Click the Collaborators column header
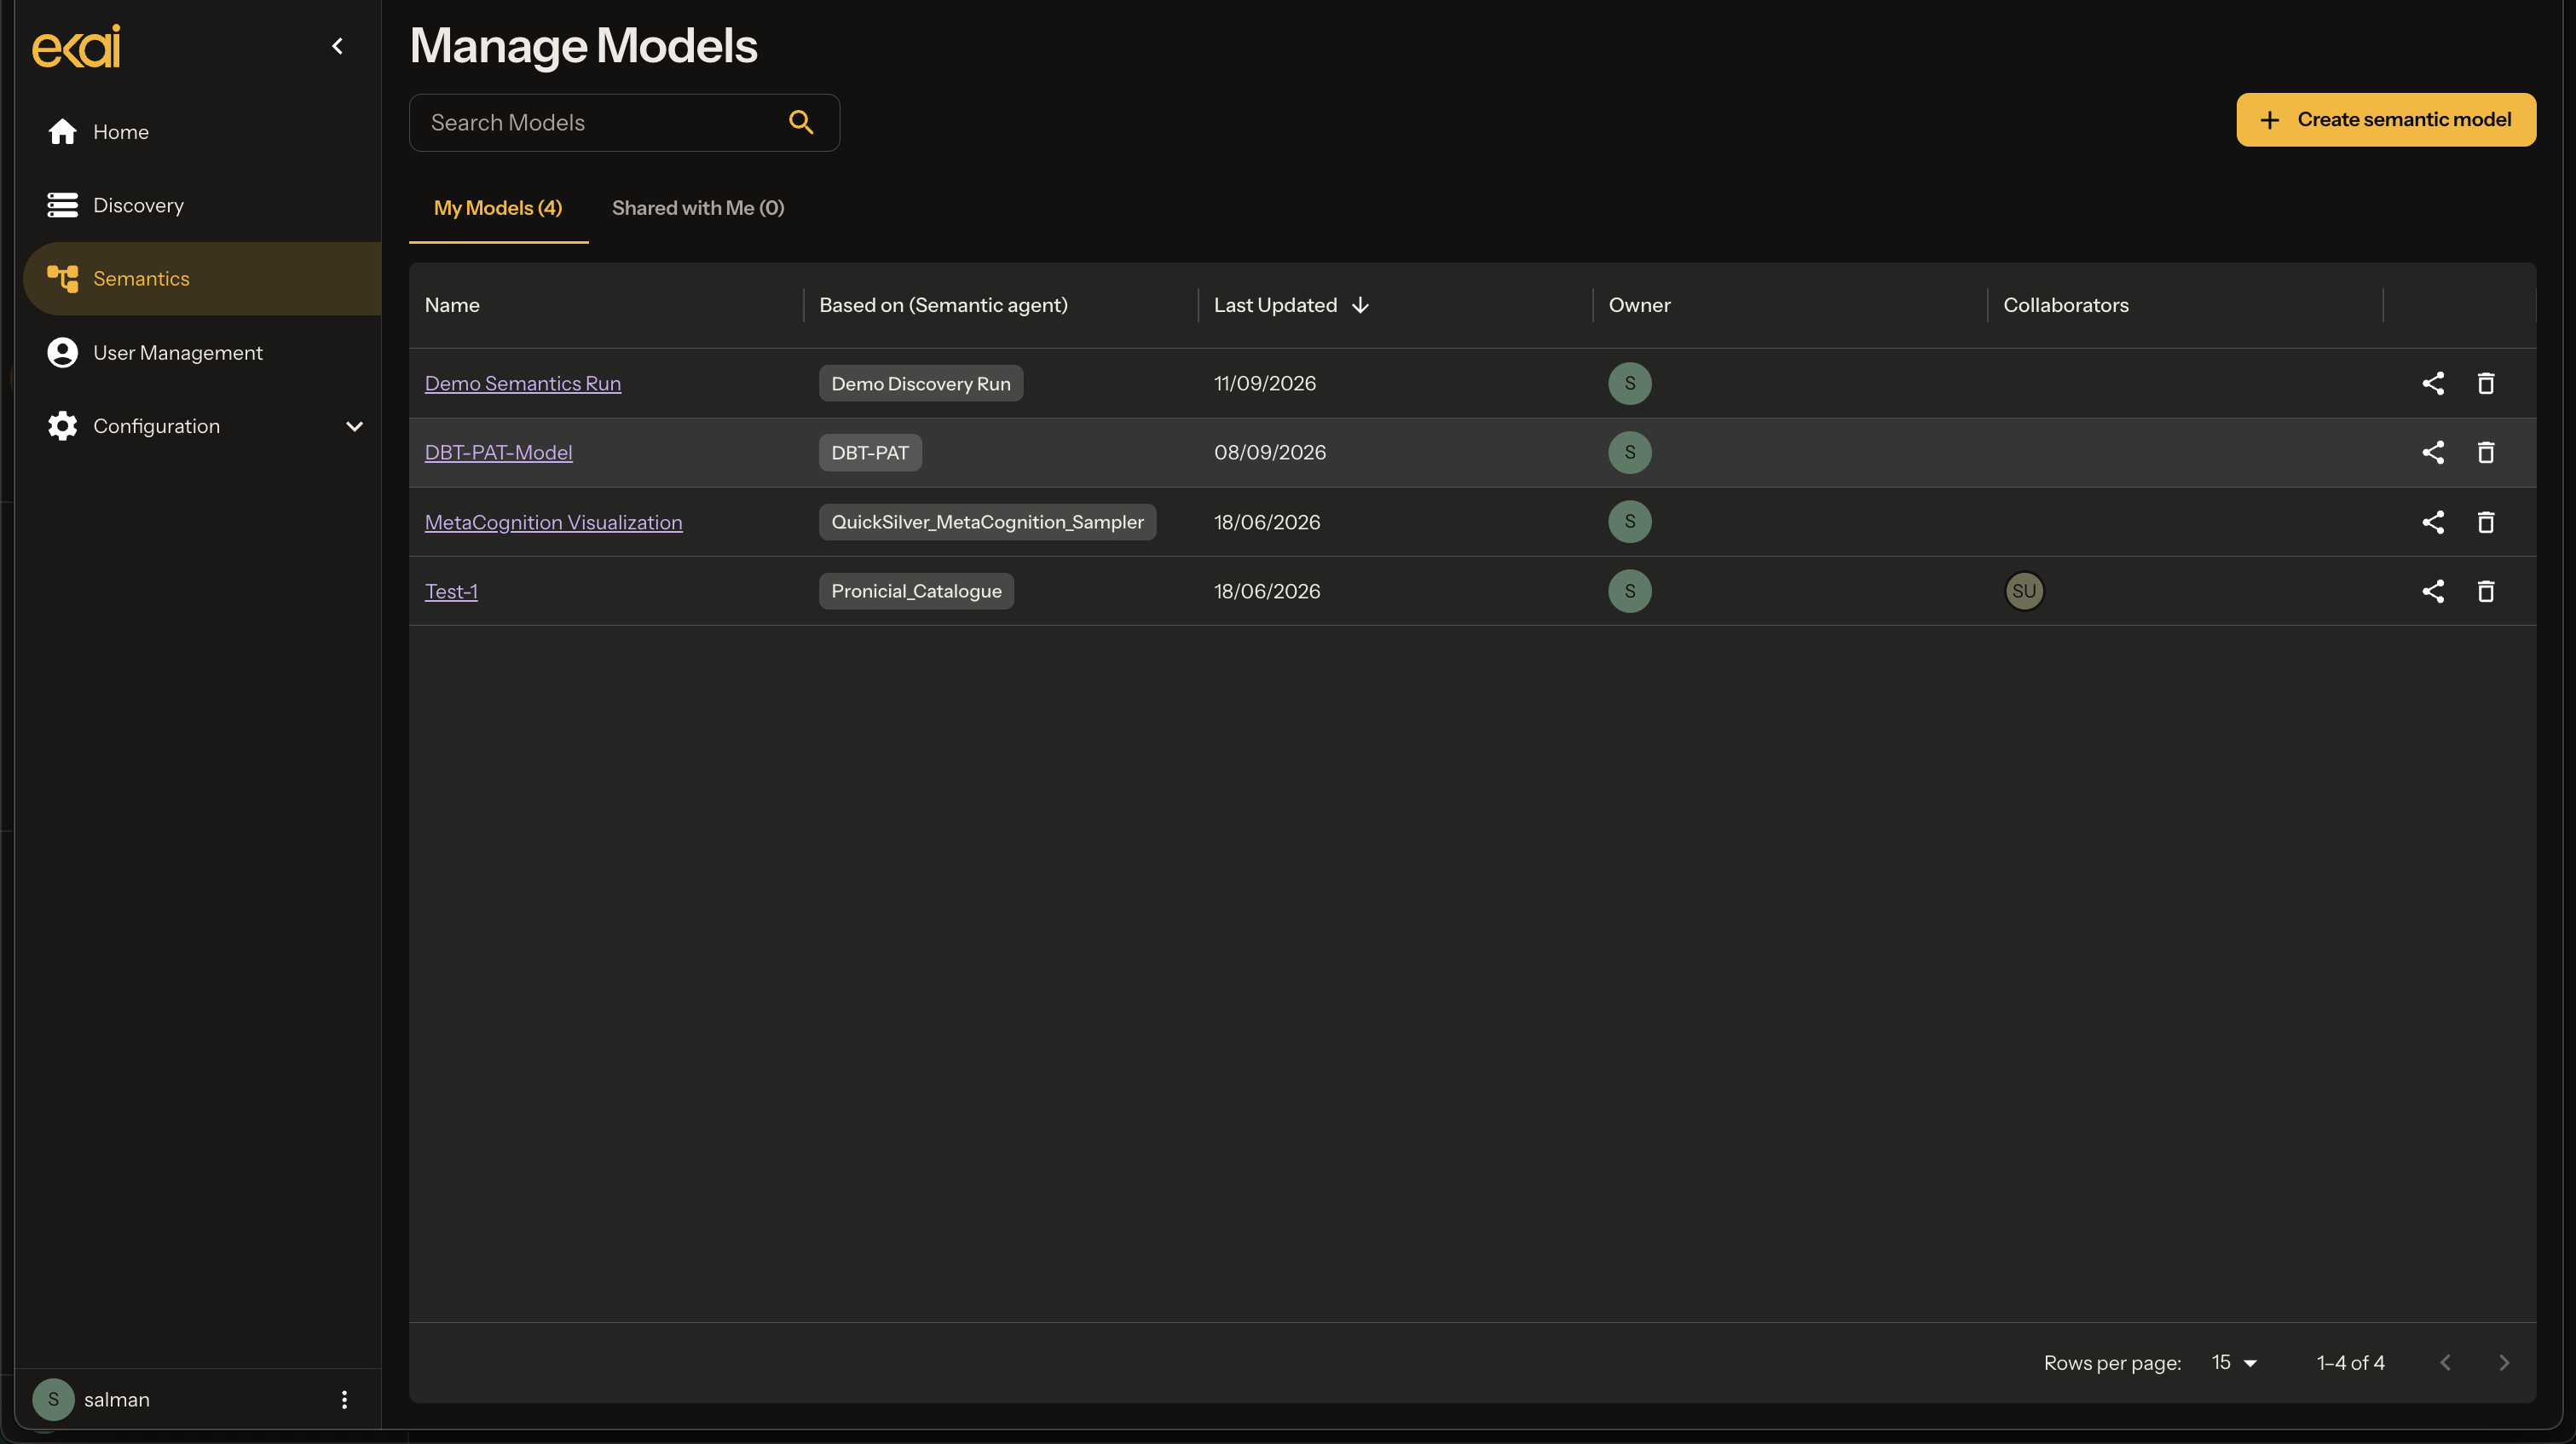Screen dimensions: 2576x1444 2065,305
